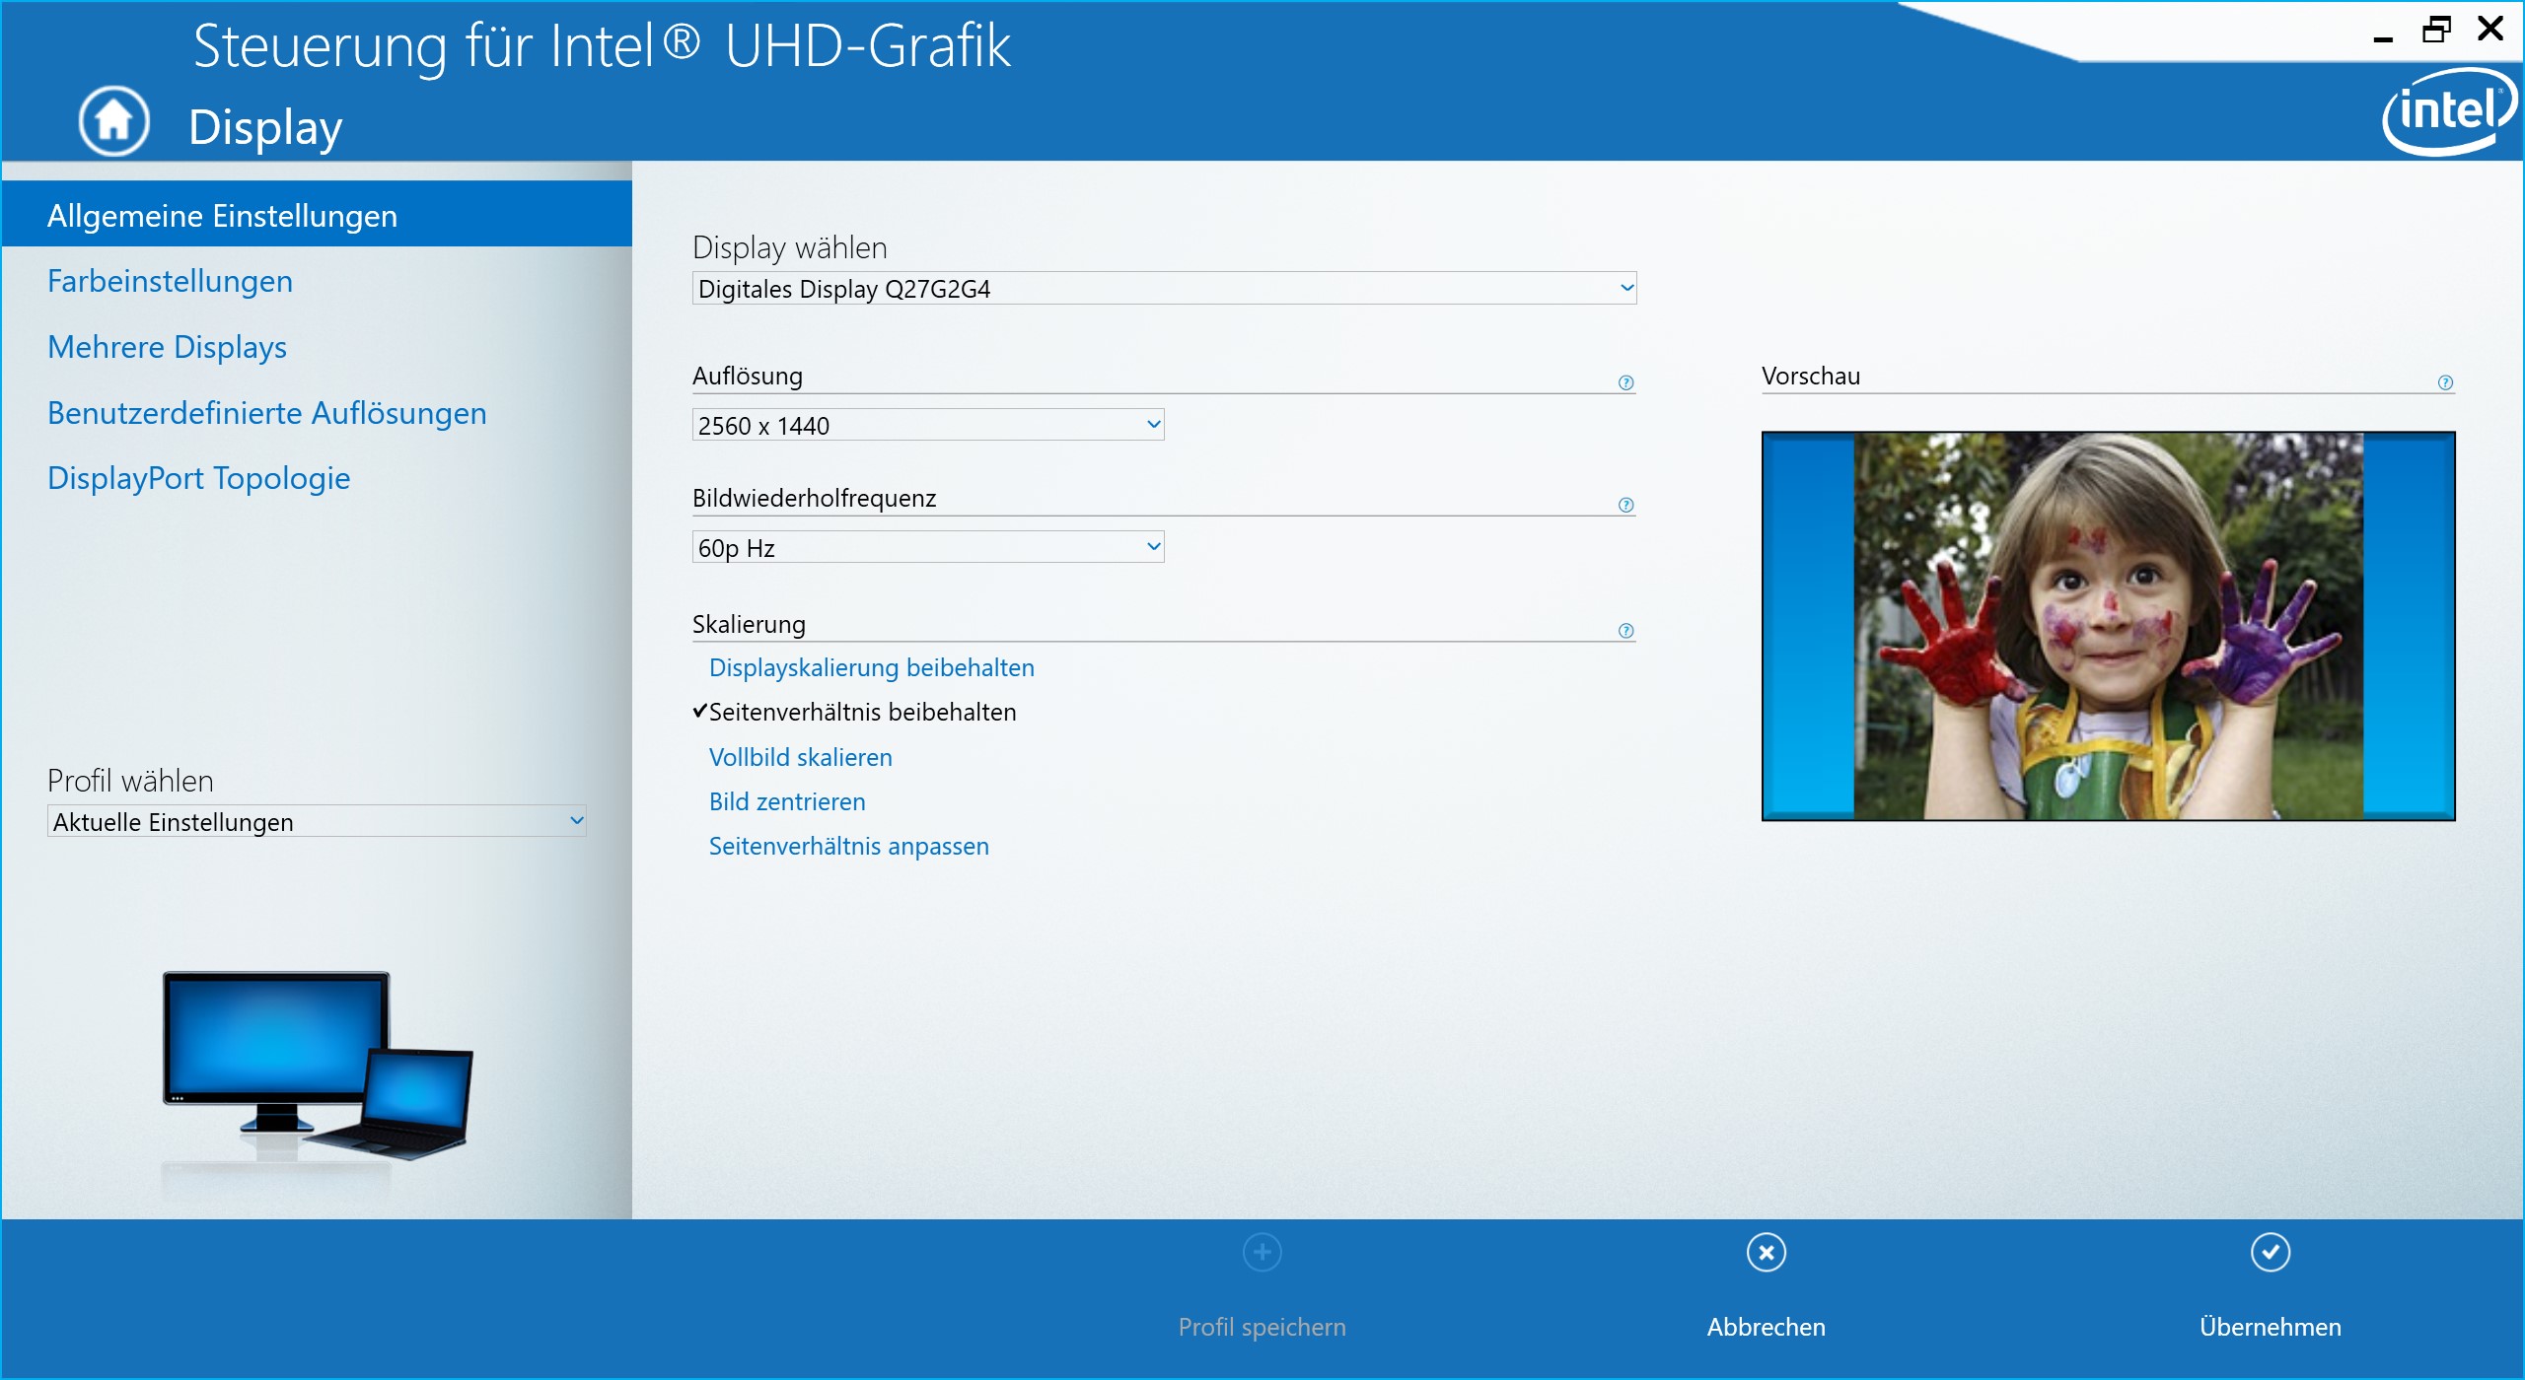Open the help icon next to Vorschau
This screenshot has height=1380, width=2525.
[2445, 382]
